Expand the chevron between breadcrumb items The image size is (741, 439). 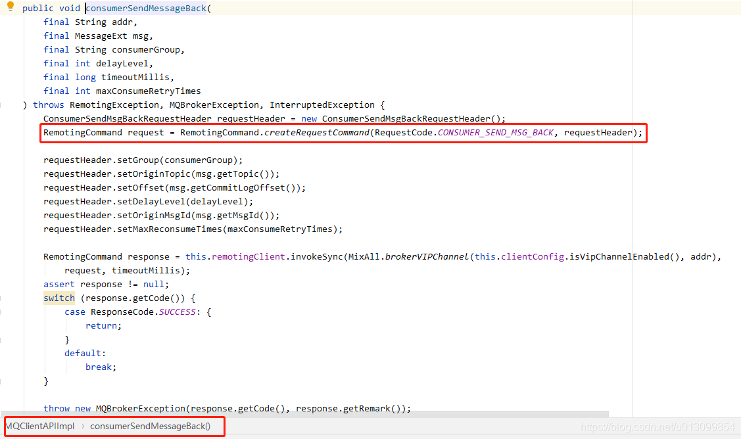click(x=84, y=427)
